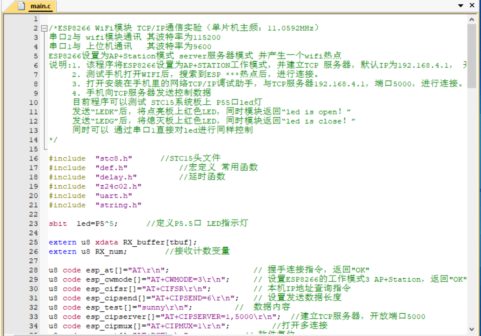Click on "z24c02.h" include text
This screenshot has width=481, height=336.
(119, 186)
